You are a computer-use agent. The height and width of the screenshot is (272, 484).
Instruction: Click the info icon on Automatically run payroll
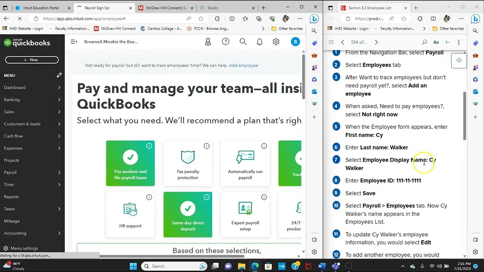264,146
